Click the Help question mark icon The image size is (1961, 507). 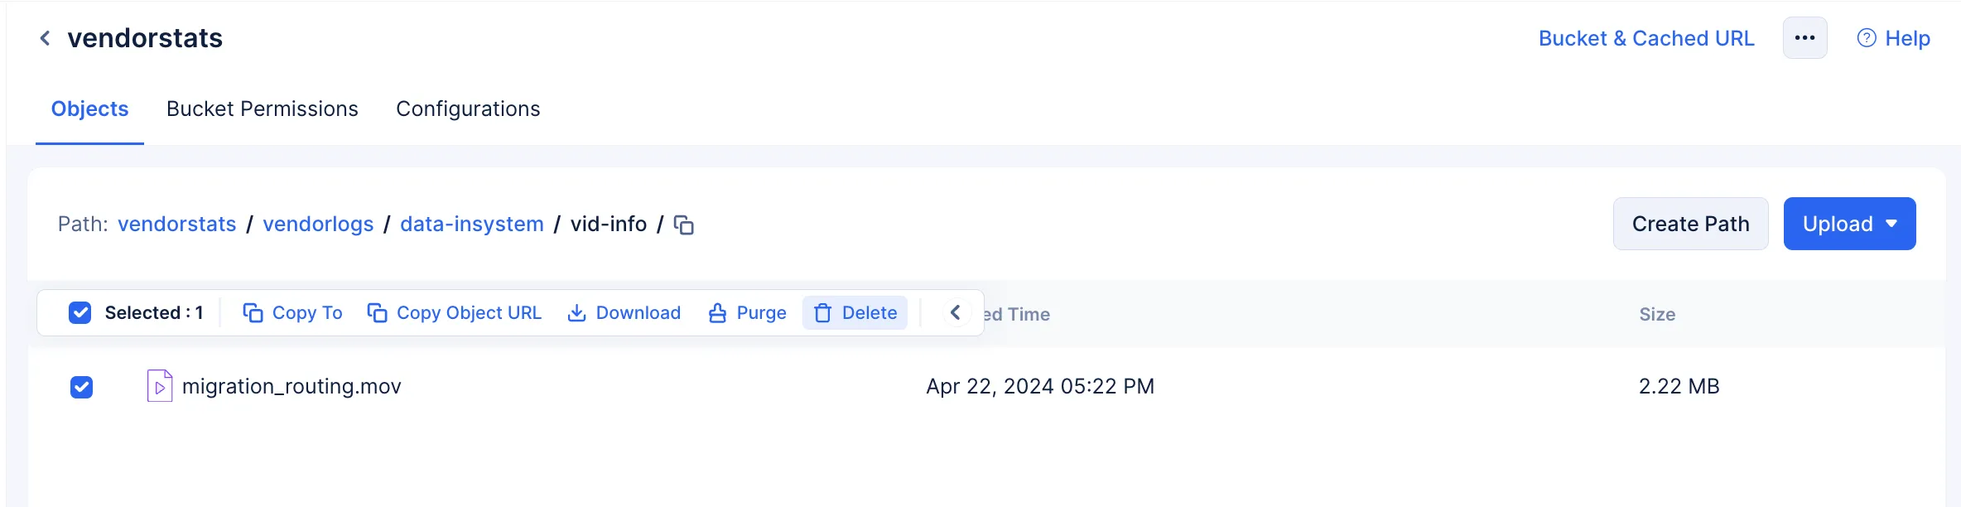[1867, 38]
